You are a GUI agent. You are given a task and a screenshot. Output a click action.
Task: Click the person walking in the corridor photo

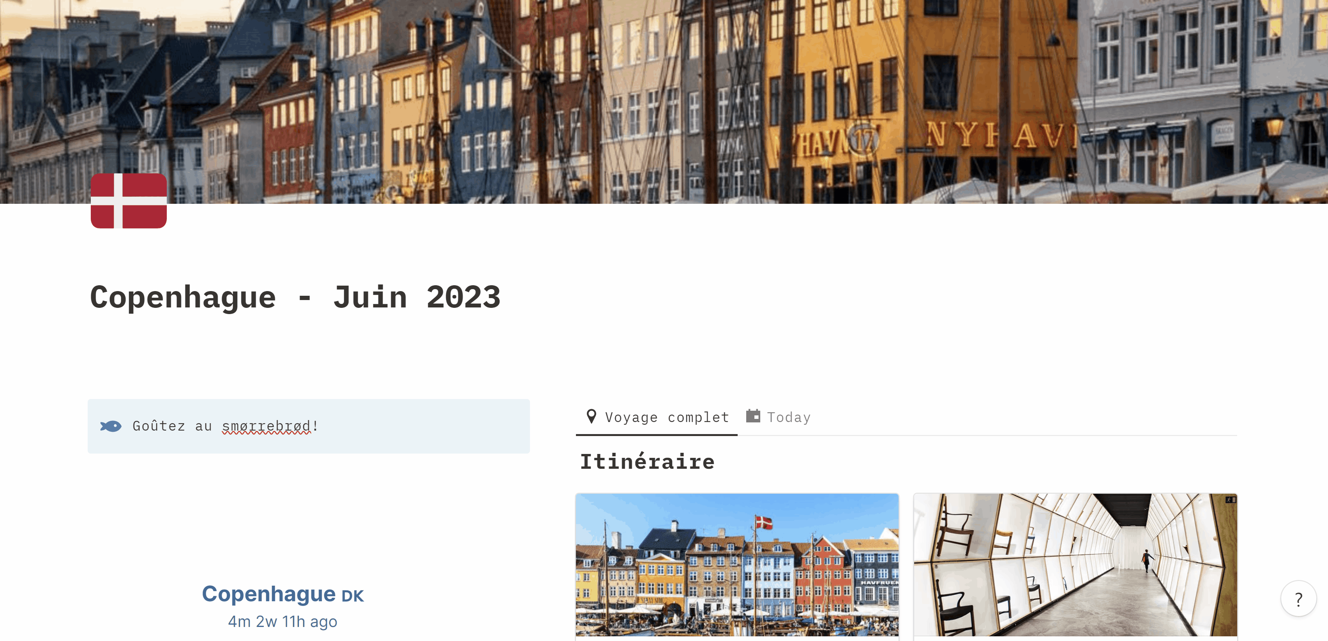(1146, 561)
